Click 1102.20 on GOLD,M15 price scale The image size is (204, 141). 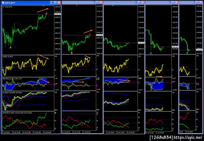[57, 7]
